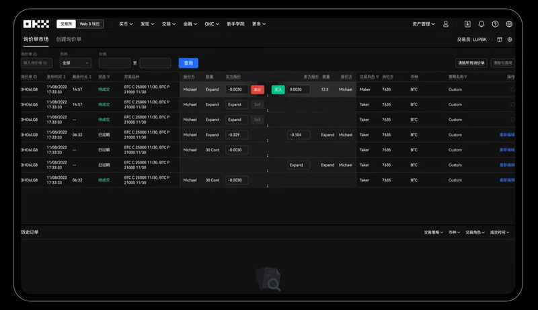Tick the checkbox in the Maker row

click(x=512, y=89)
